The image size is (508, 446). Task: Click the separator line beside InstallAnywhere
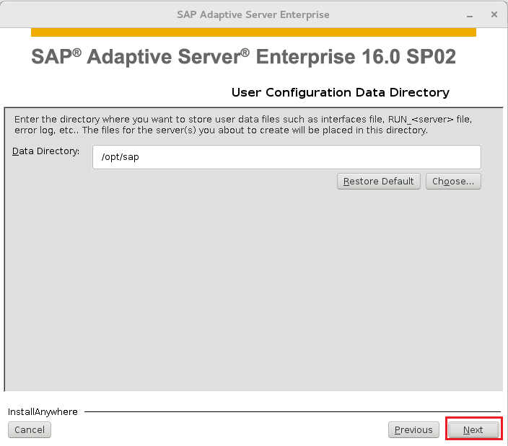coord(292,411)
